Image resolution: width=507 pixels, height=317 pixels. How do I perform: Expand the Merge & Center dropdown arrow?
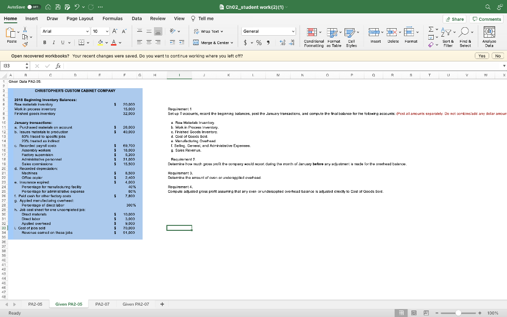[x=232, y=43]
